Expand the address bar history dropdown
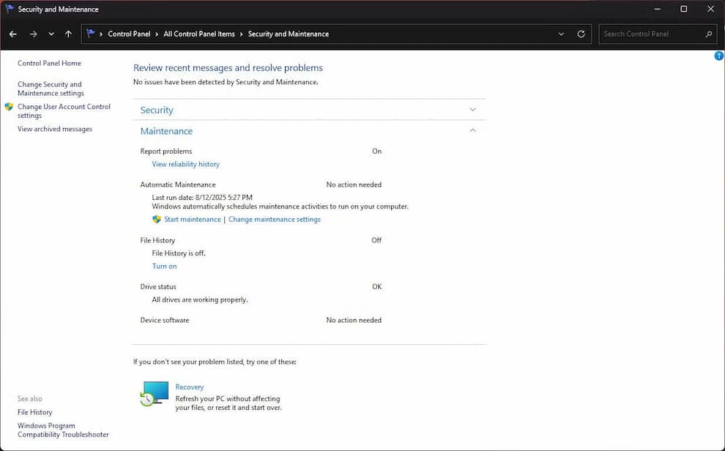The height and width of the screenshot is (451, 725). [561, 34]
